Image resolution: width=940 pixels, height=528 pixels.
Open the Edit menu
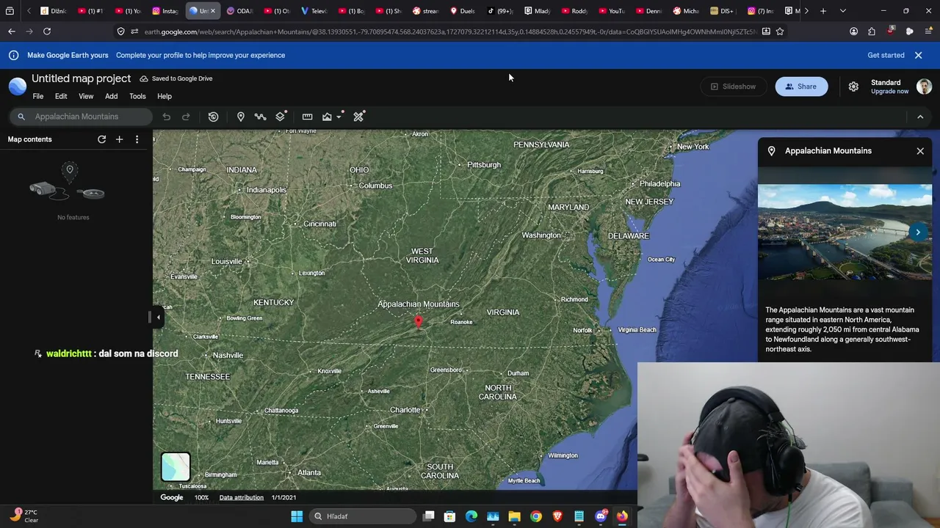pyautogui.click(x=61, y=96)
